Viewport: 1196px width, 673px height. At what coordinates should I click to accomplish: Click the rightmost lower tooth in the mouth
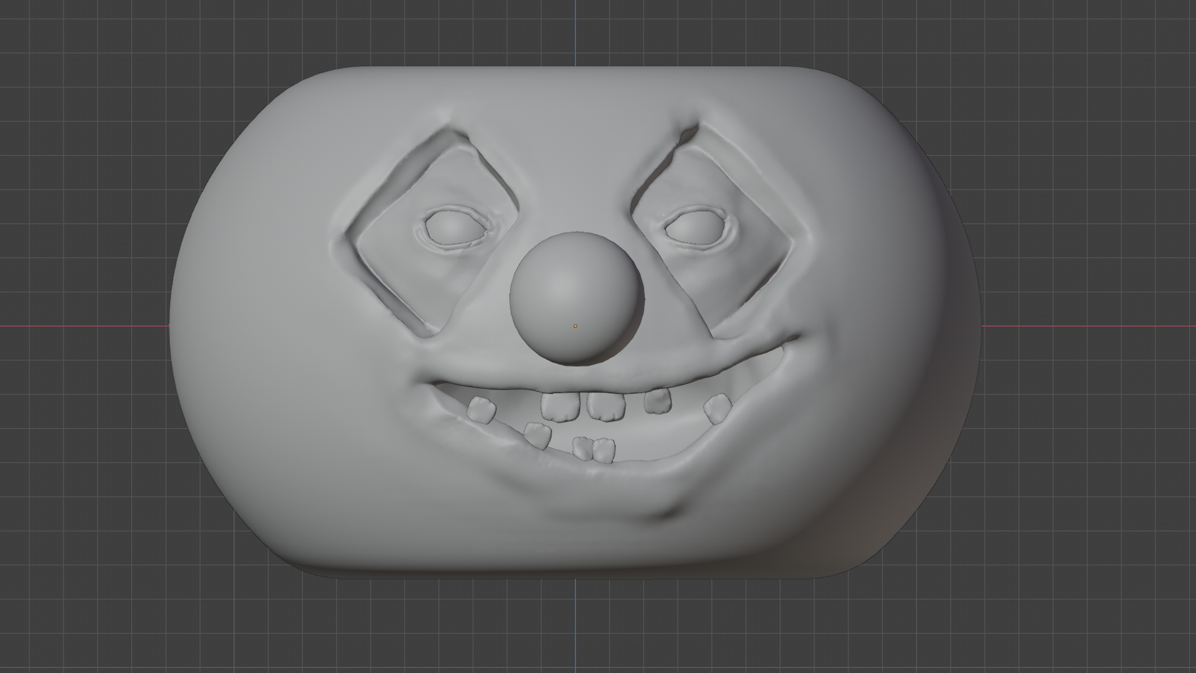point(604,451)
